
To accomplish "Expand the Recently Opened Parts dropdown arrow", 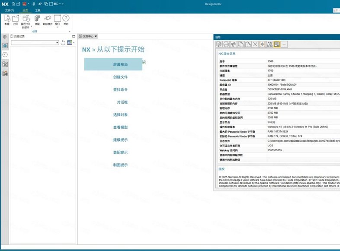I will pyautogui.click(x=32, y=26).
